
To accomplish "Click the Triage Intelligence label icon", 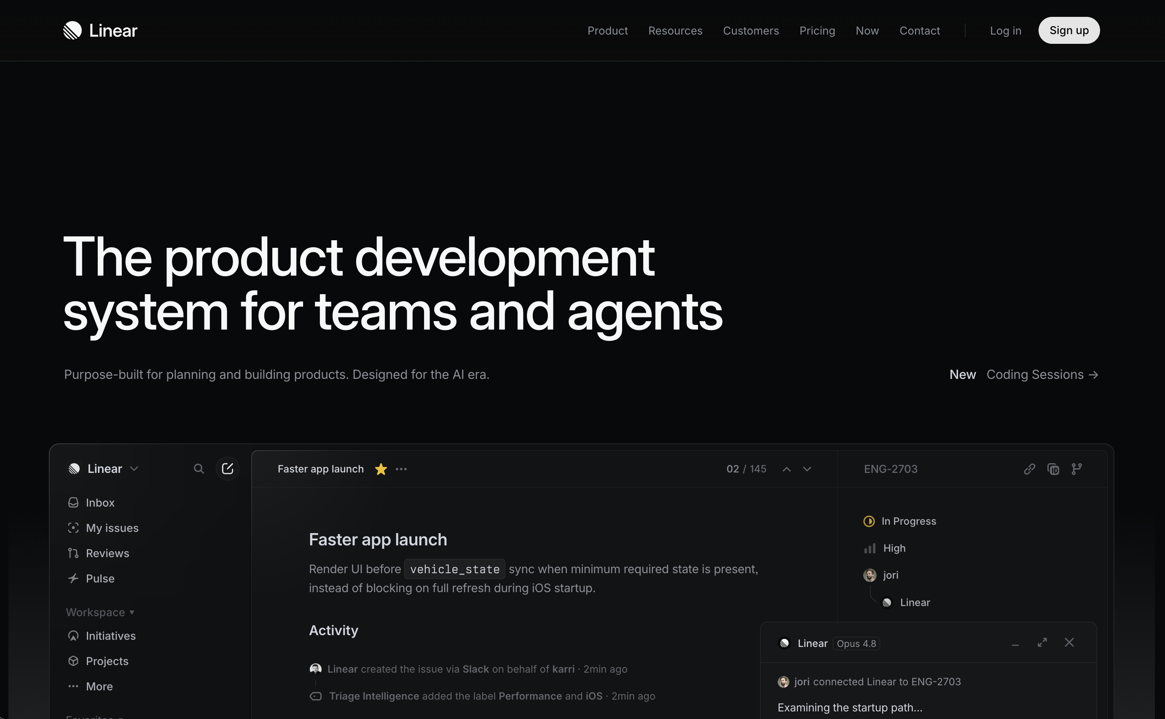I will pyautogui.click(x=316, y=696).
